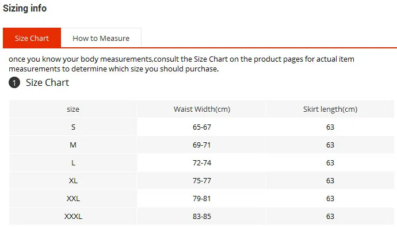
Task: Select the Size Chart section title
Action: (x=47, y=83)
